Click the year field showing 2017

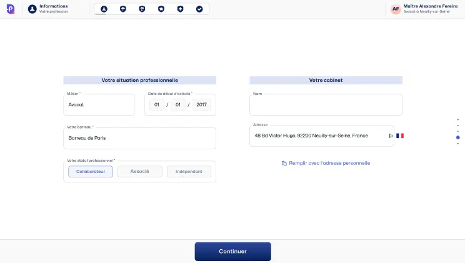pos(202,105)
